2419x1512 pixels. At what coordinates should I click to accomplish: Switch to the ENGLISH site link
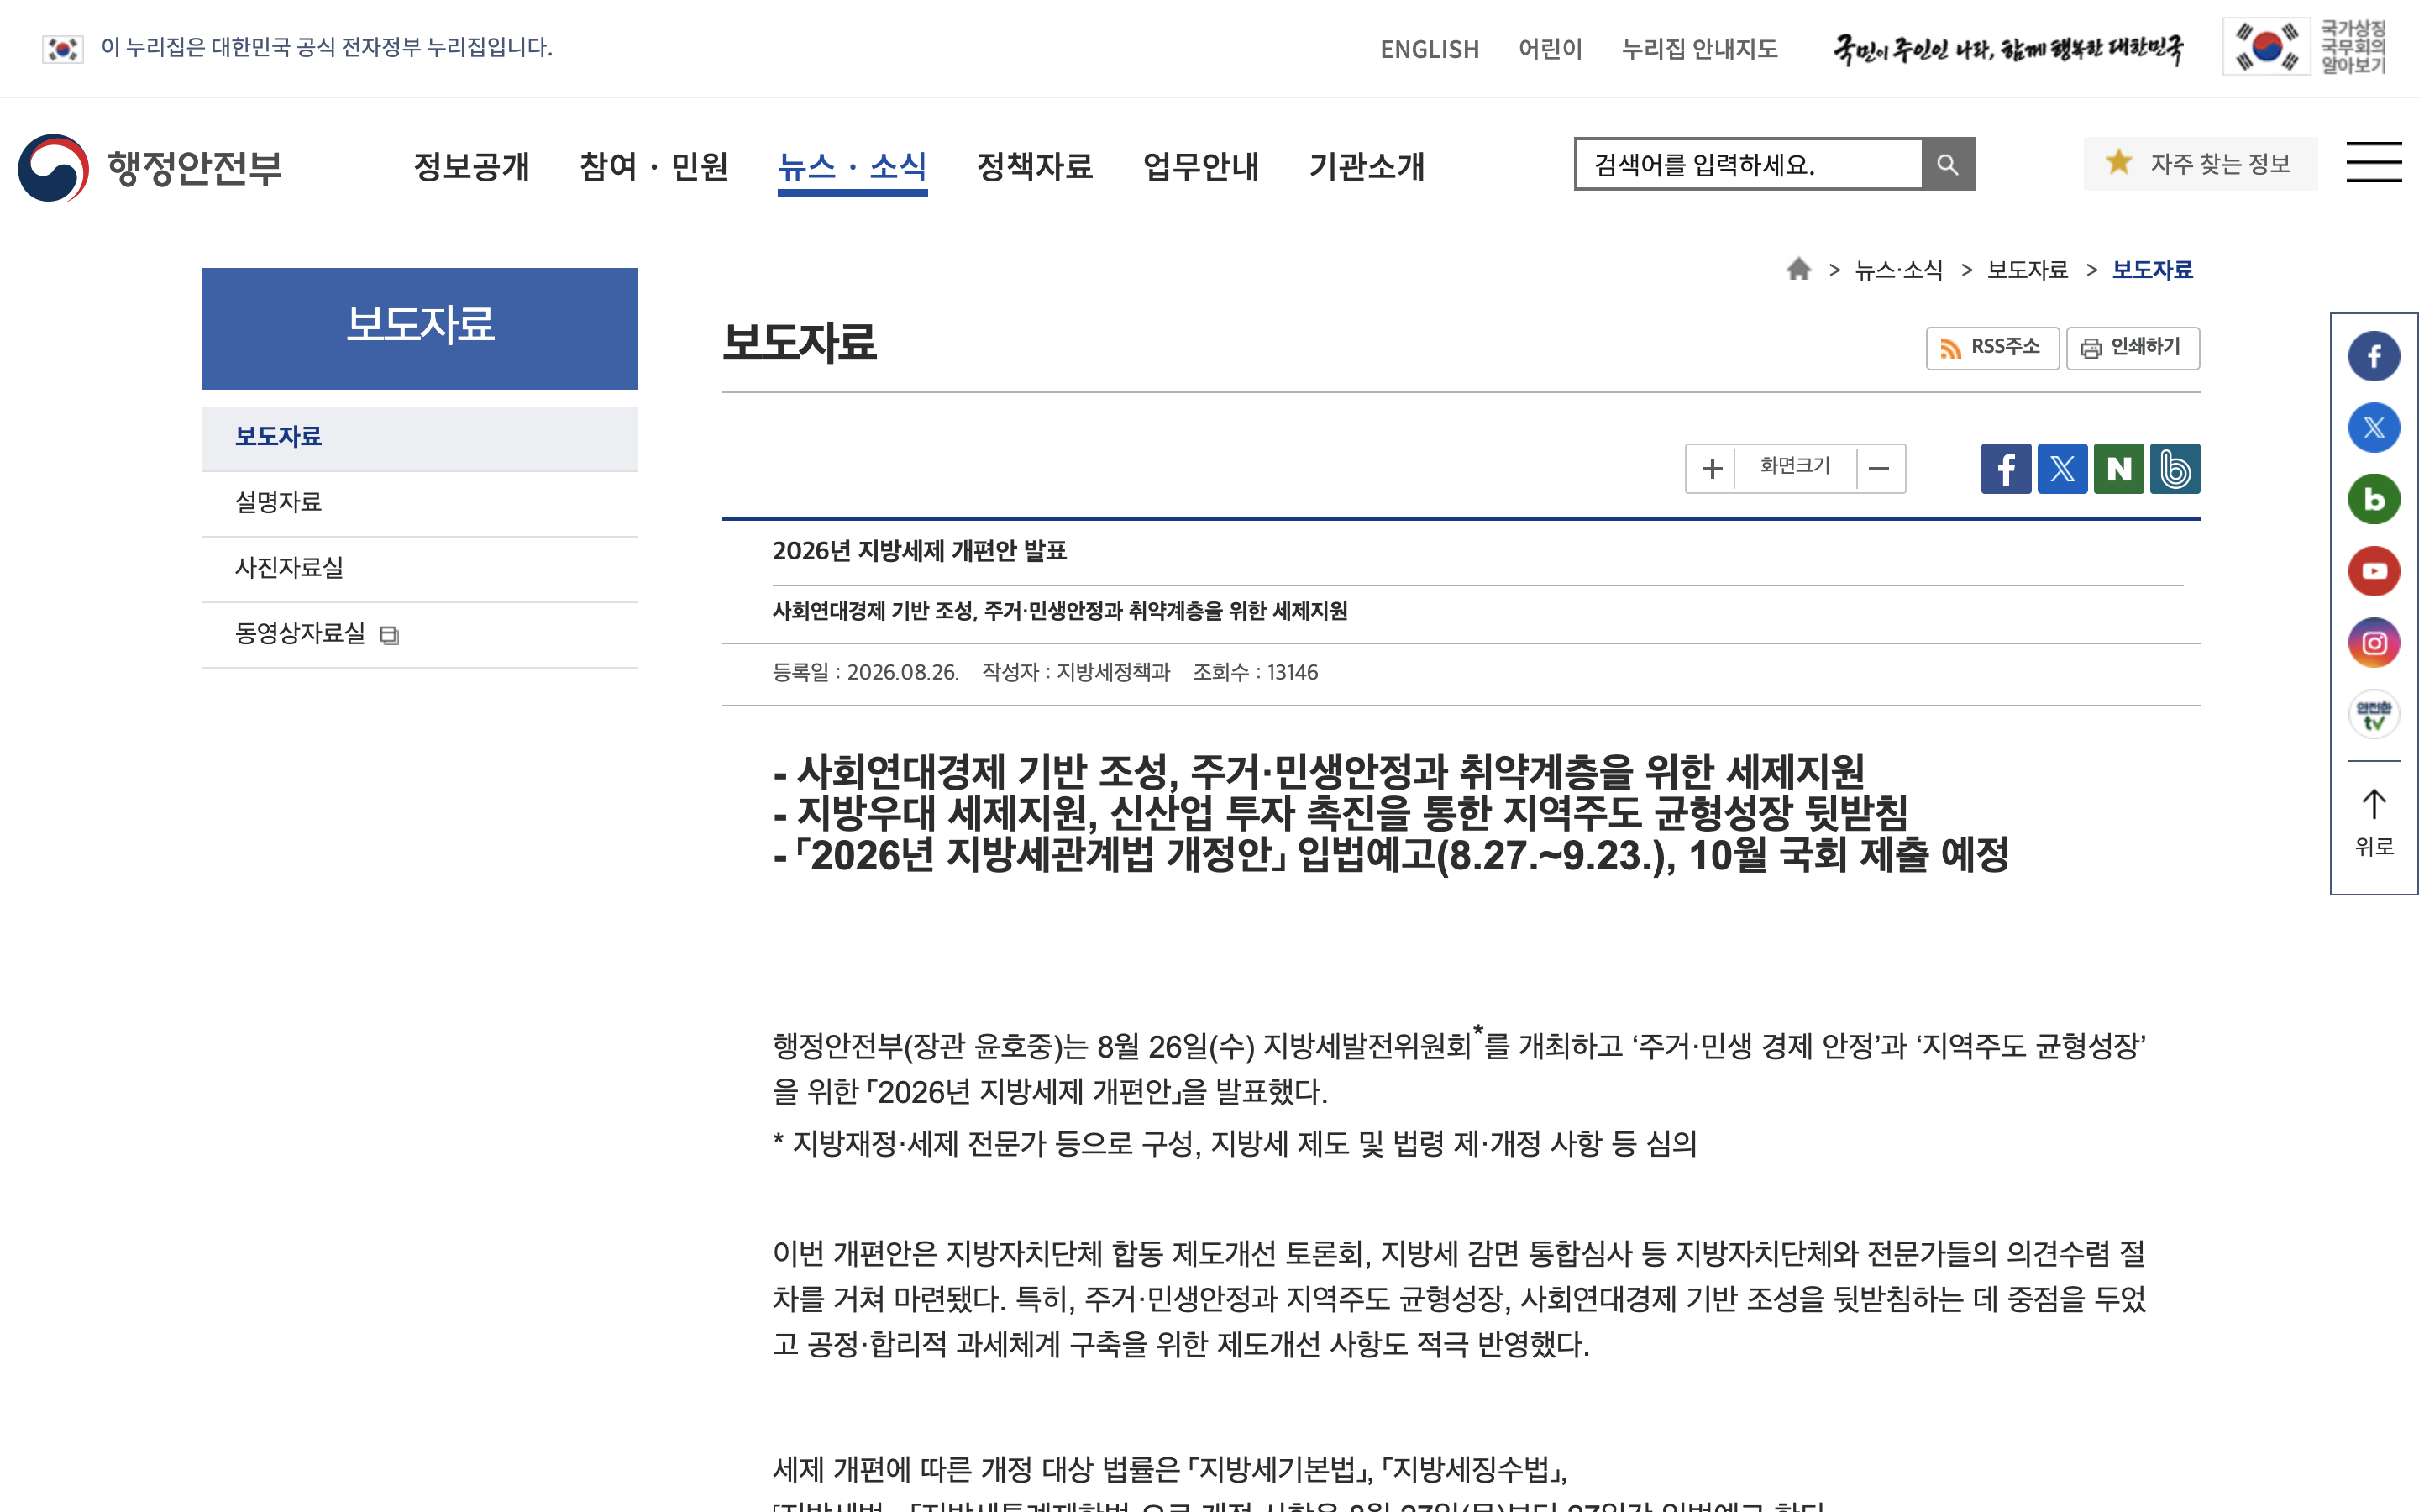[1430, 49]
